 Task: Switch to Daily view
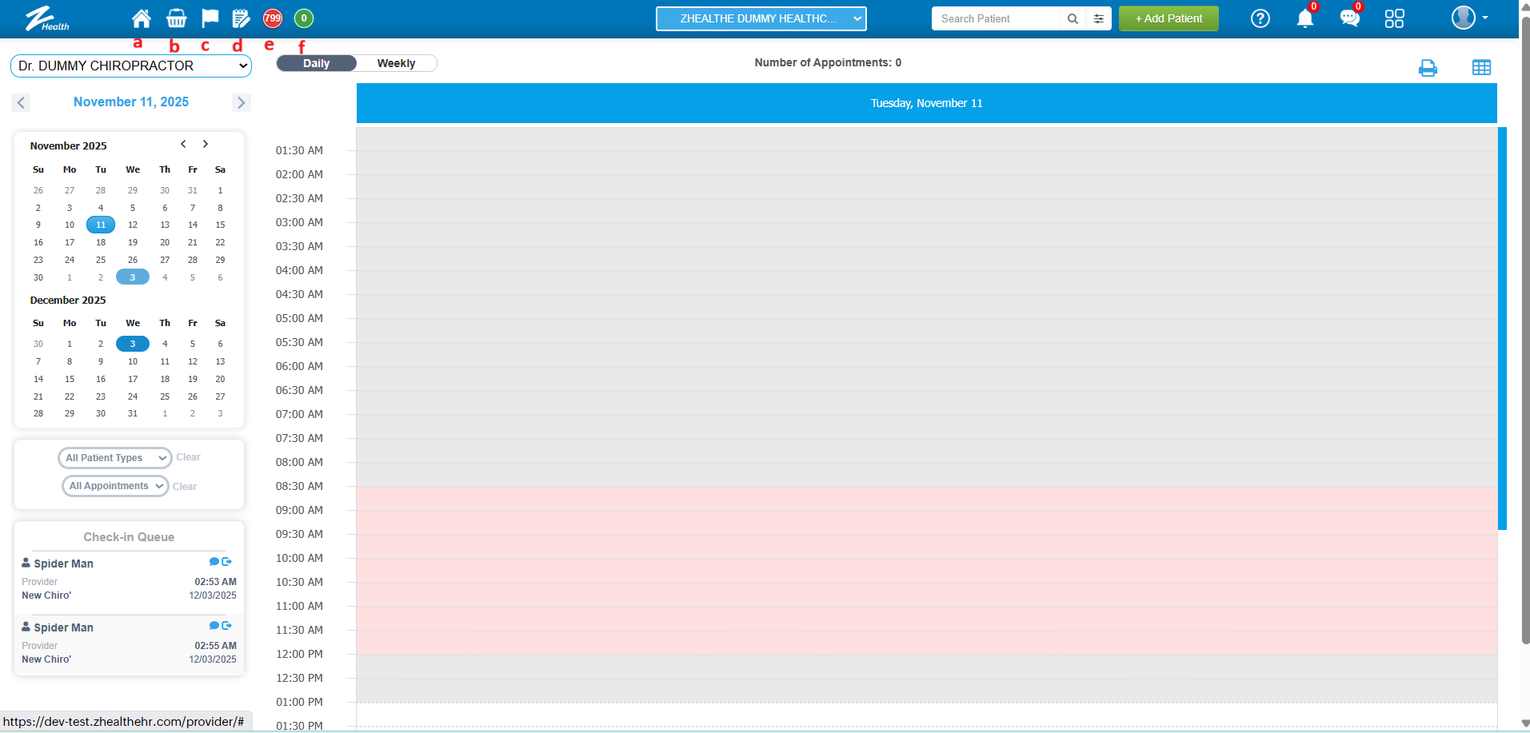click(317, 63)
